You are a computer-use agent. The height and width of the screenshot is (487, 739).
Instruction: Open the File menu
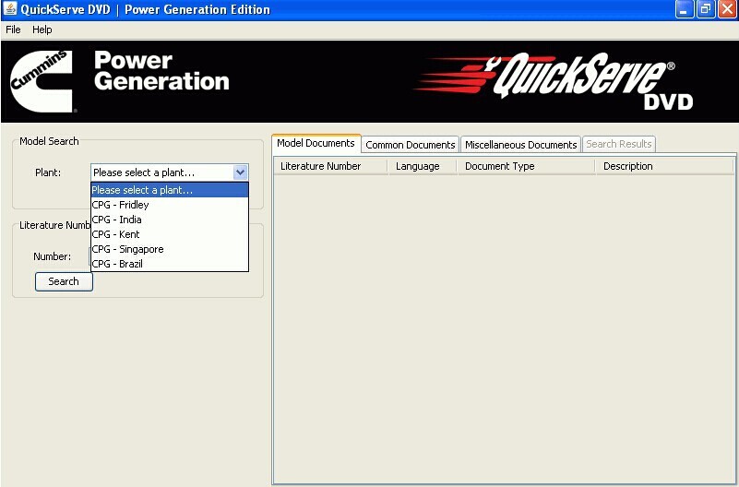point(13,30)
